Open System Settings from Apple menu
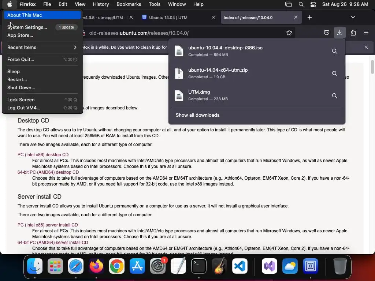The height and width of the screenshot is (281, 375). pyautogui.click(x=42, y=27)
